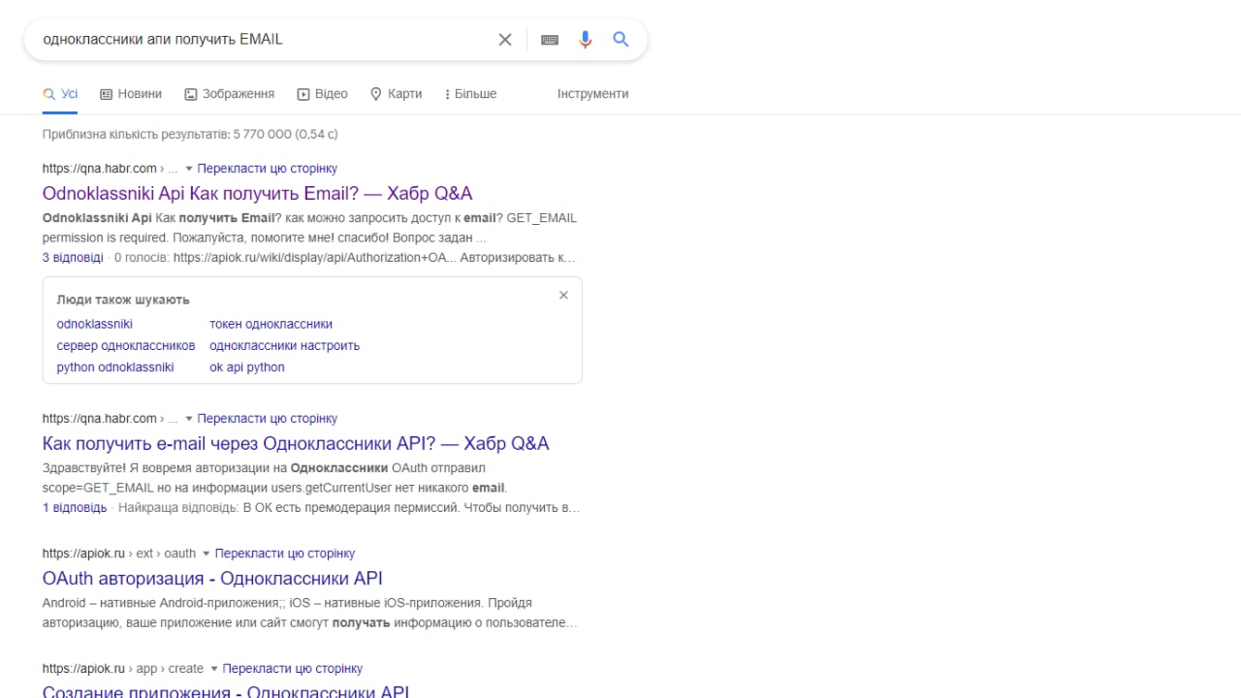Expand dropdown arrow beside second qna.habr.com URL
The image size is (1241, 698).
point(189,419)
